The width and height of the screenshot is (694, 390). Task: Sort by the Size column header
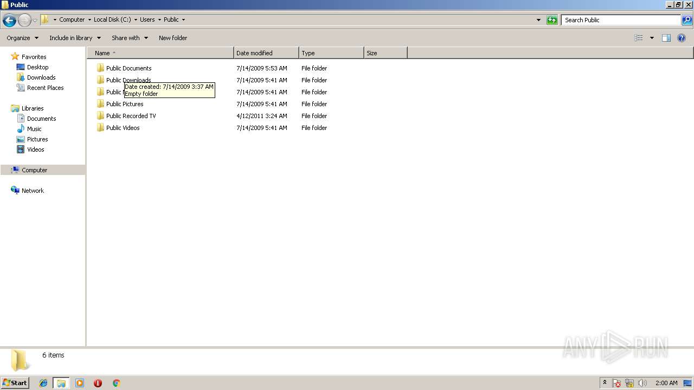[385, 53]
